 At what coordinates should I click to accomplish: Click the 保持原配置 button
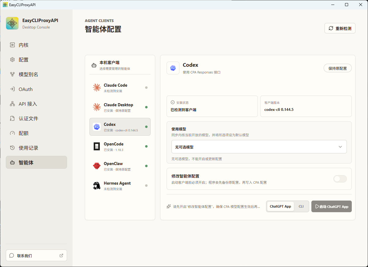tap(338, 68)
